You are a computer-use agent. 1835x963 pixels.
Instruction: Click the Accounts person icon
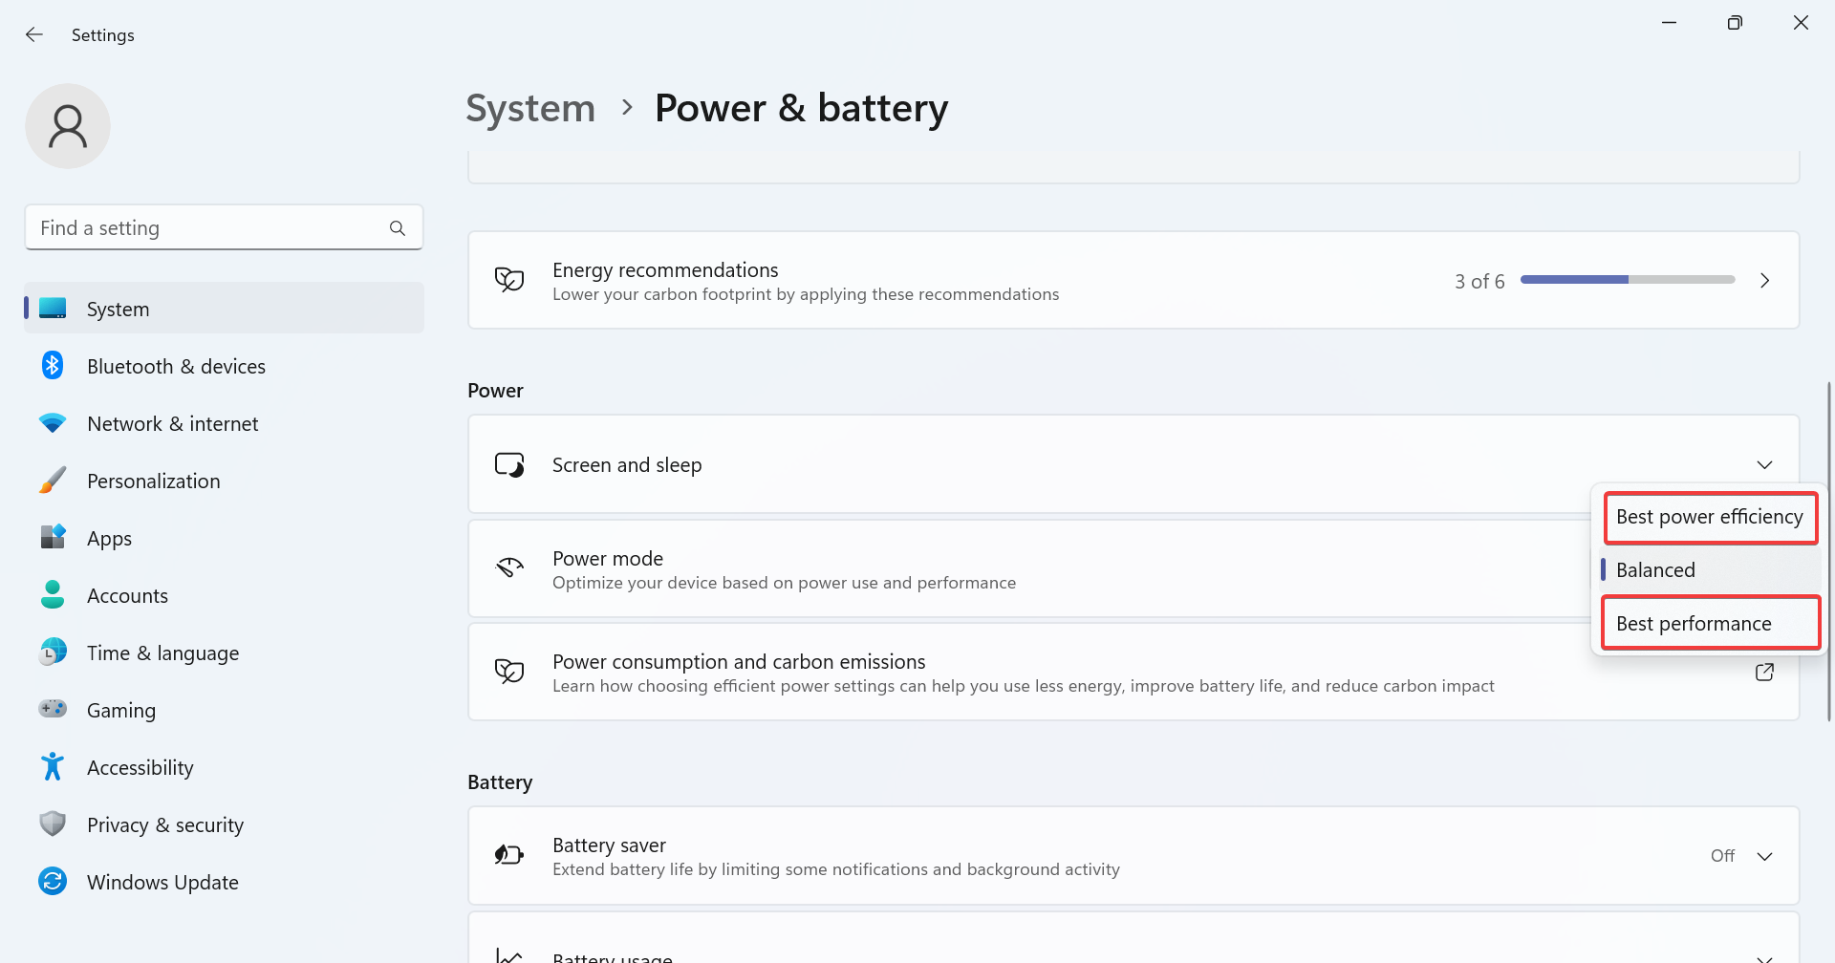[x=53, y=595]
